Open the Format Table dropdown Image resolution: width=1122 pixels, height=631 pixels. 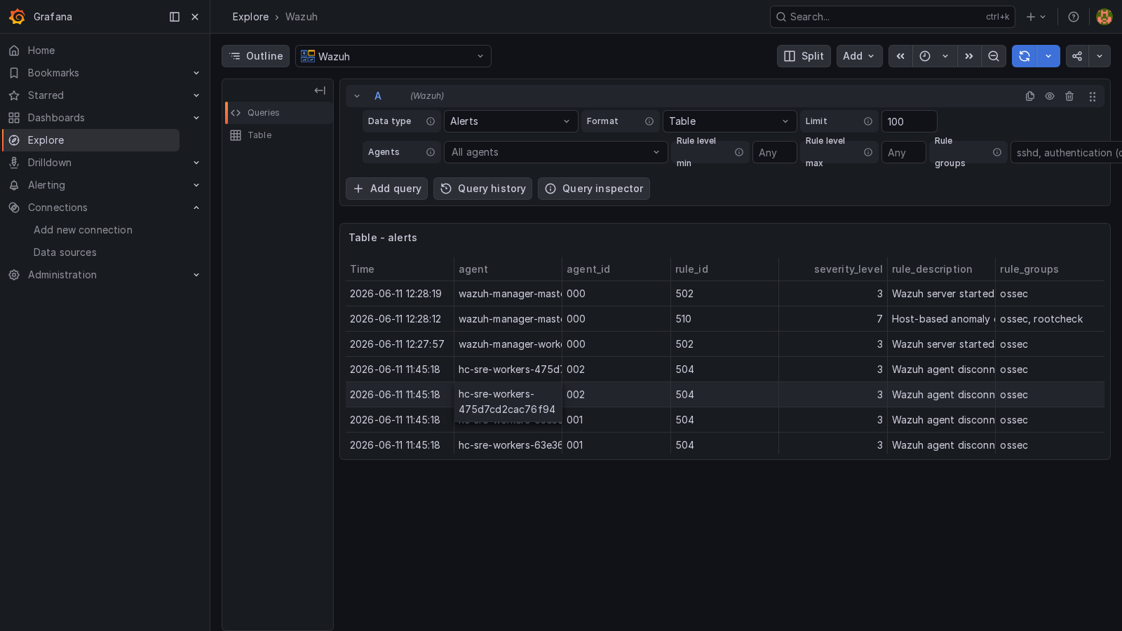(x=729, y=121)
